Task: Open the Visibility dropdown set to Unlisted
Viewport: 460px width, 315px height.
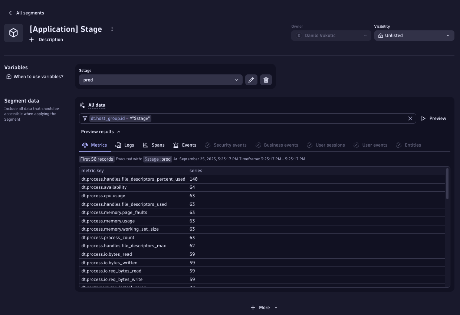Action: click(x=414, y=36)
